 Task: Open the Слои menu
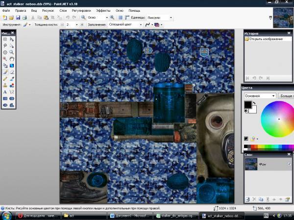click(x=63, y=10)
